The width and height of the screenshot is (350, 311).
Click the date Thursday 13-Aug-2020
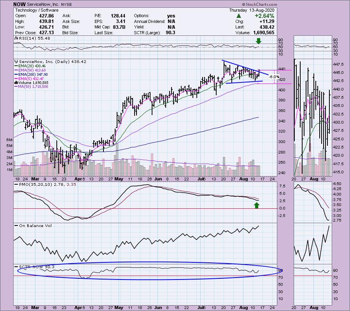click(252, 10)
